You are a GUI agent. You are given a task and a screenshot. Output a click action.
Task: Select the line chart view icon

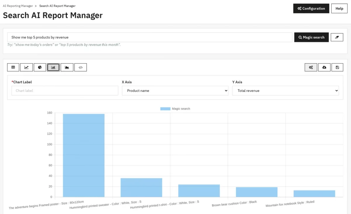[26, 67]
